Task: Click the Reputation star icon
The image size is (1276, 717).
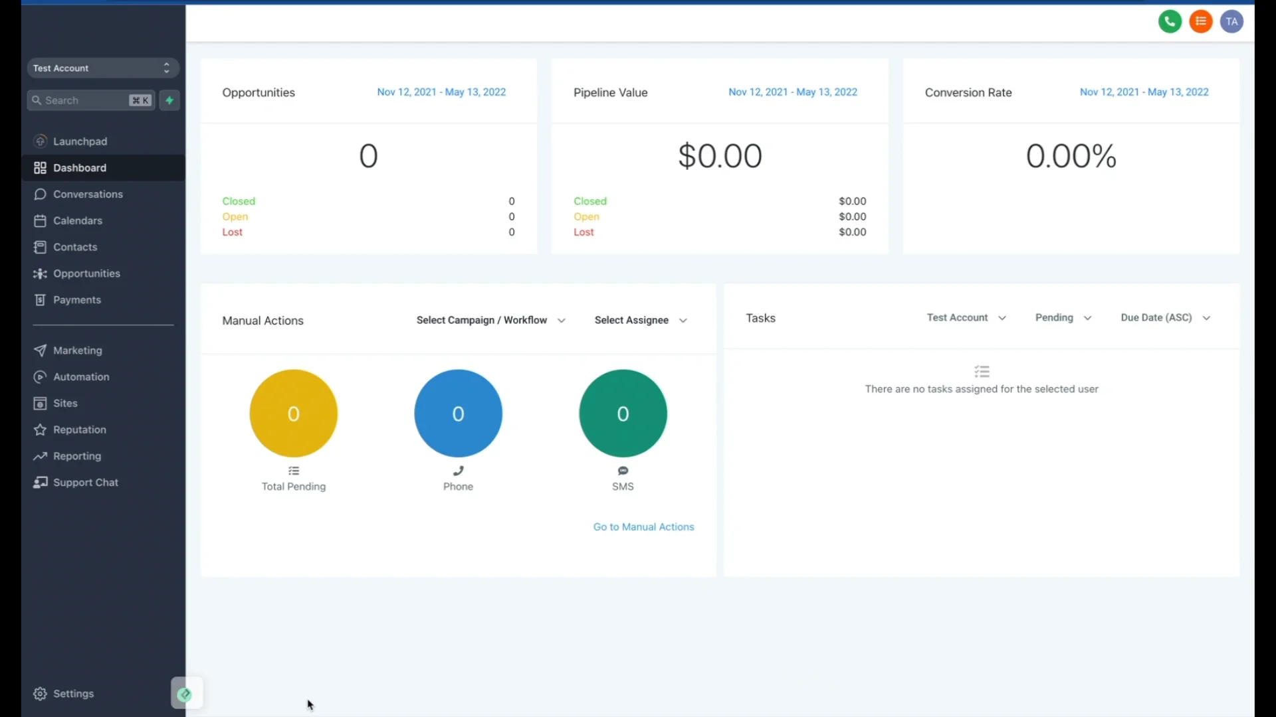Action: tap(41, 430)
